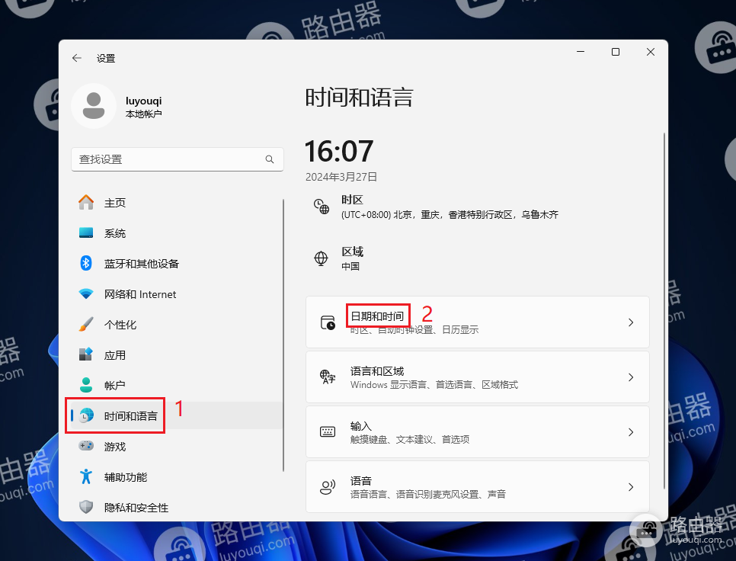Click the 本地帐户 label
The height and width of the screenshot is (561, 736).
(144, 114)
